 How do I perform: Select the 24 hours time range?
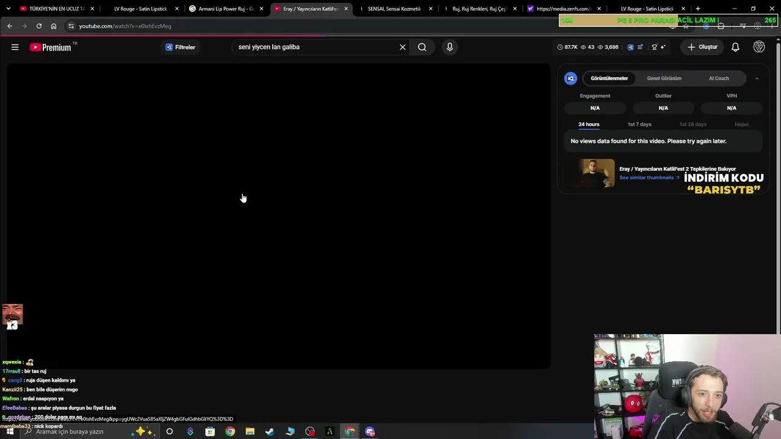589,124
